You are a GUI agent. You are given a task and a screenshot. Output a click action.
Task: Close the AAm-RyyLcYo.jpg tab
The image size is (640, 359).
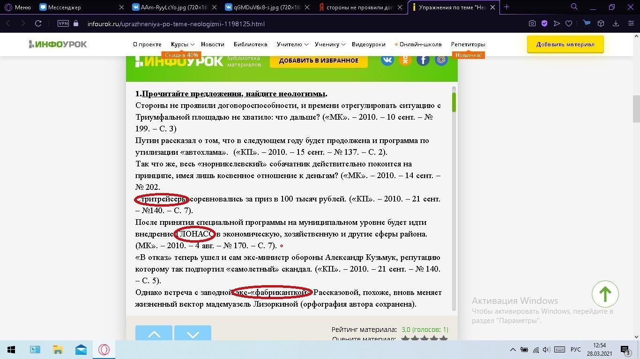click(x=214, y=7)
